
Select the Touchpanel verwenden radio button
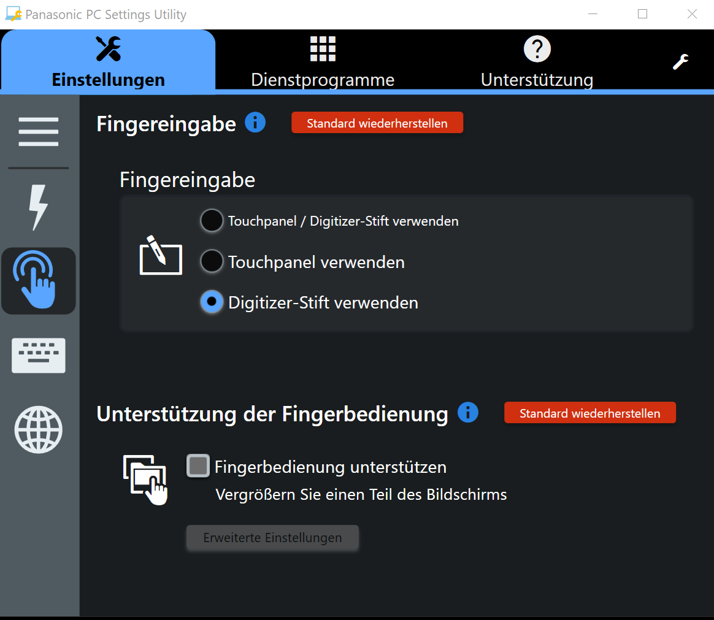pos(212,262)
